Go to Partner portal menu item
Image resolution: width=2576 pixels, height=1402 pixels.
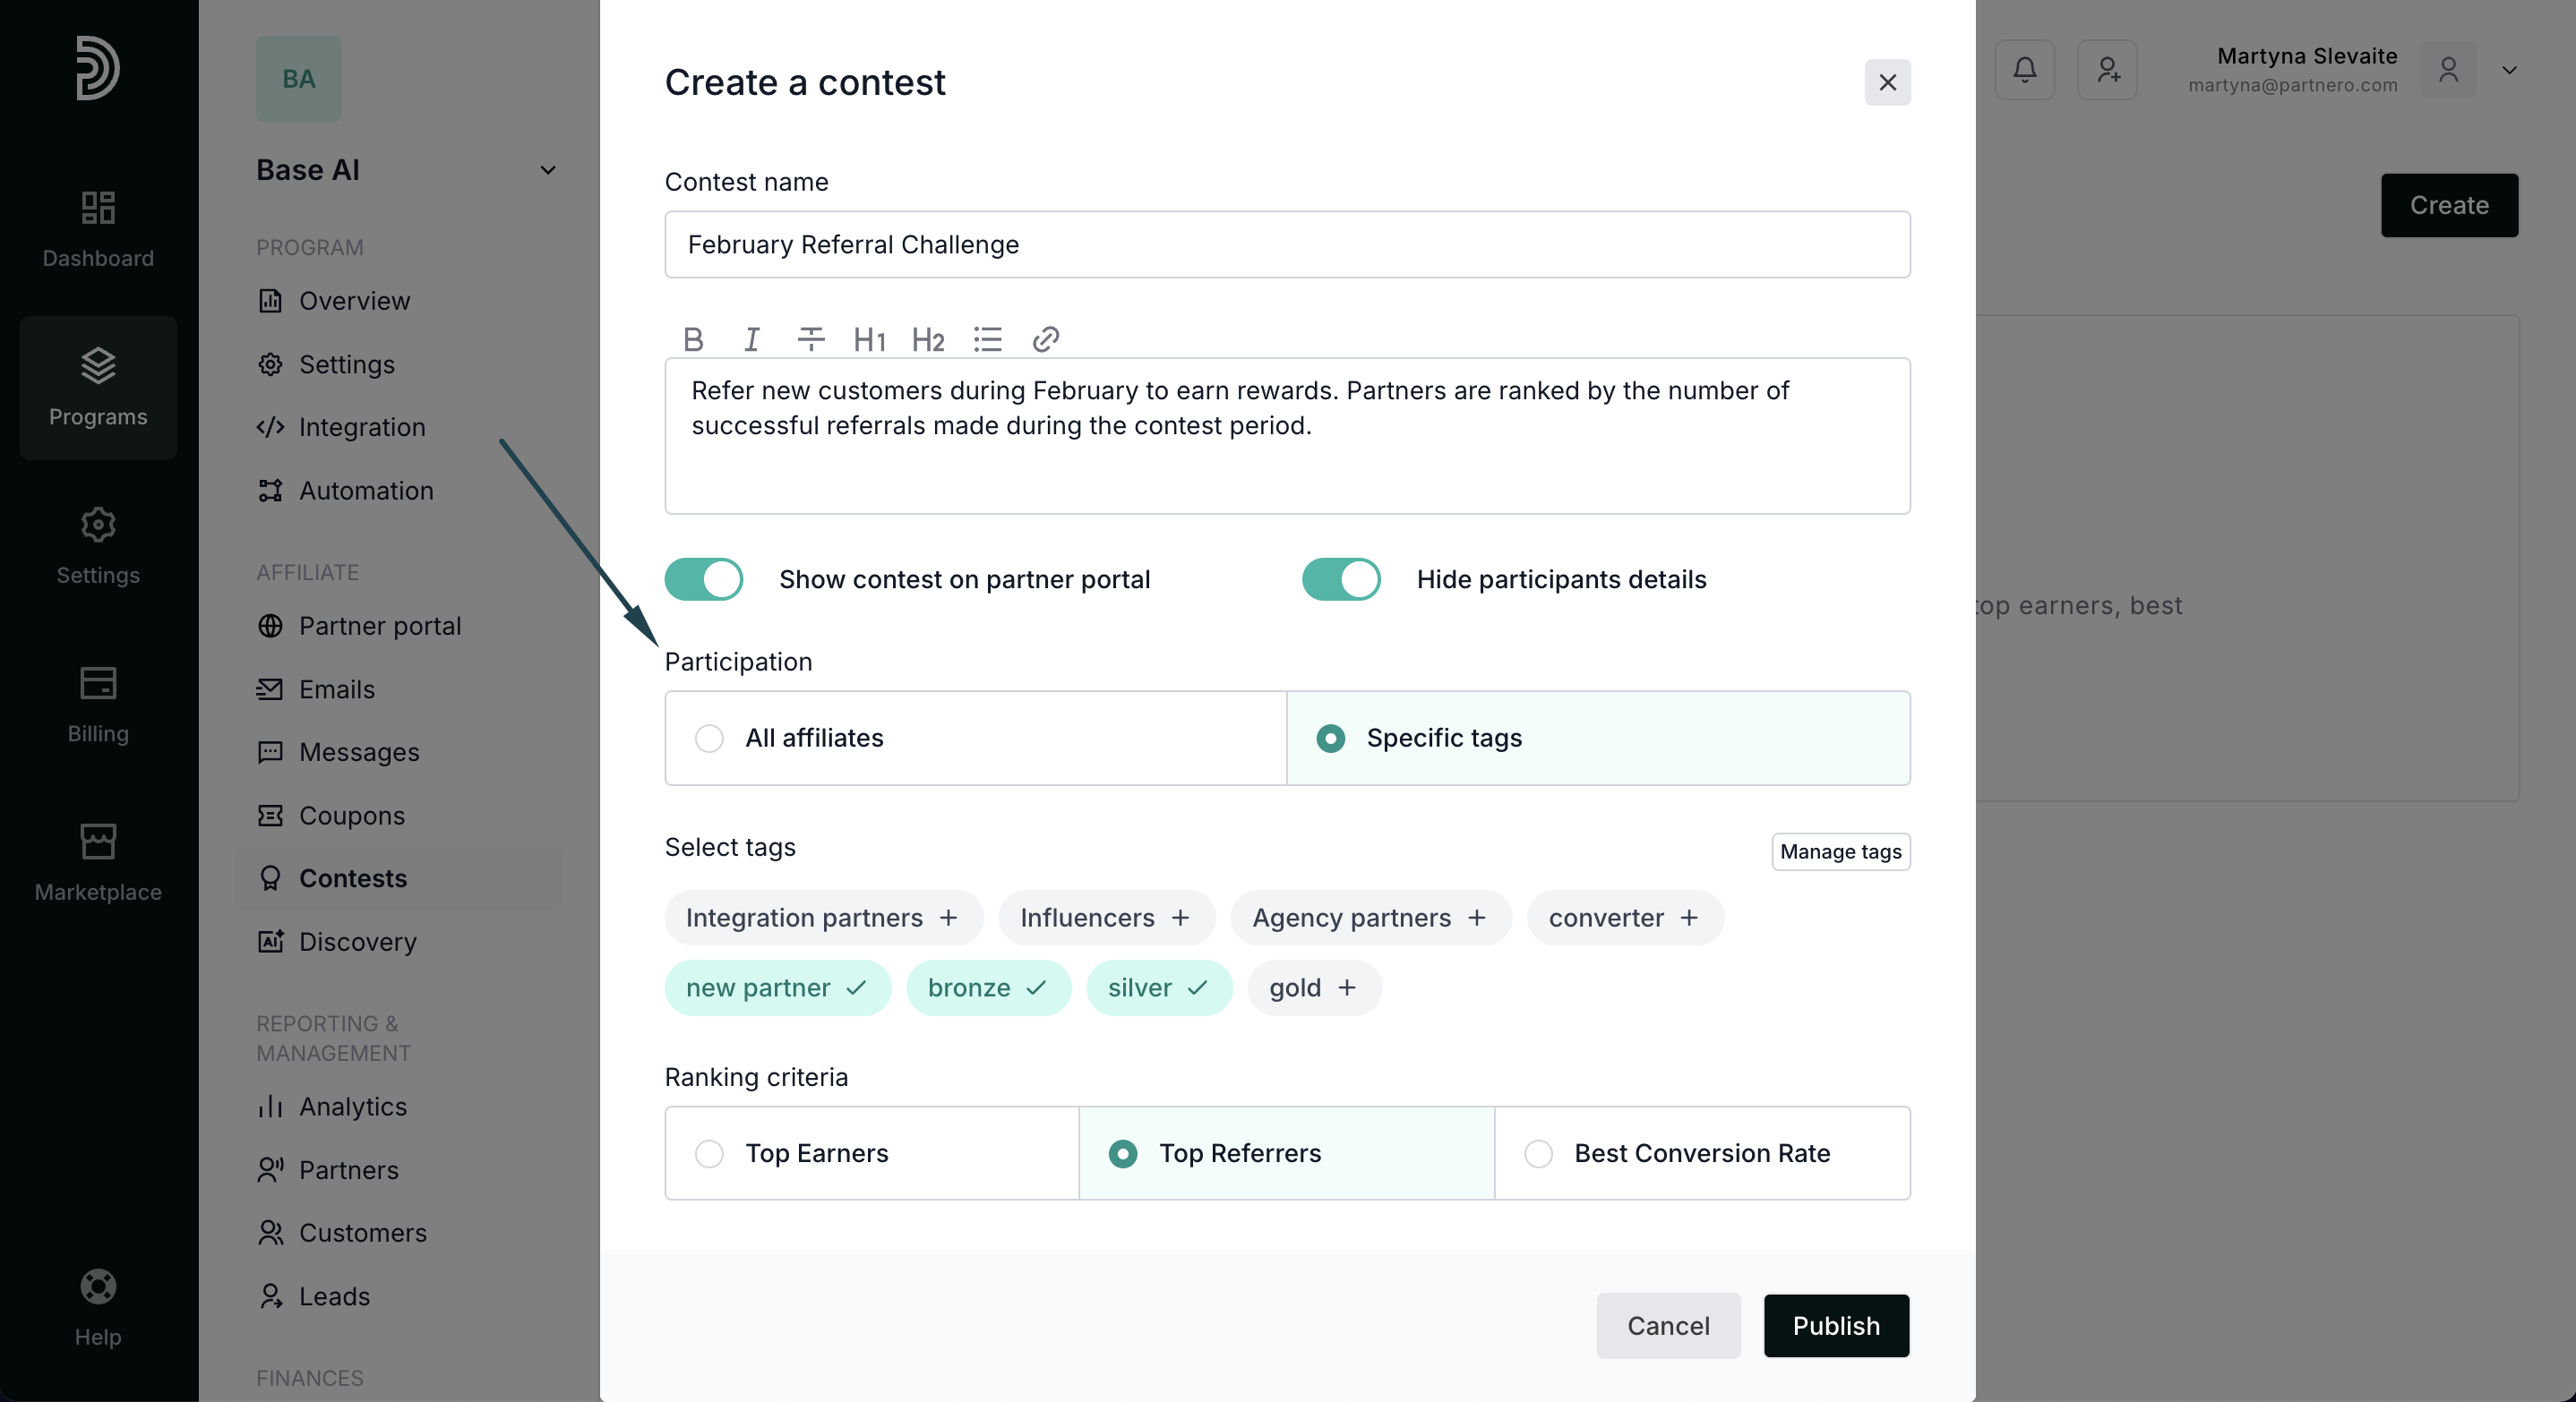(379, 626)
